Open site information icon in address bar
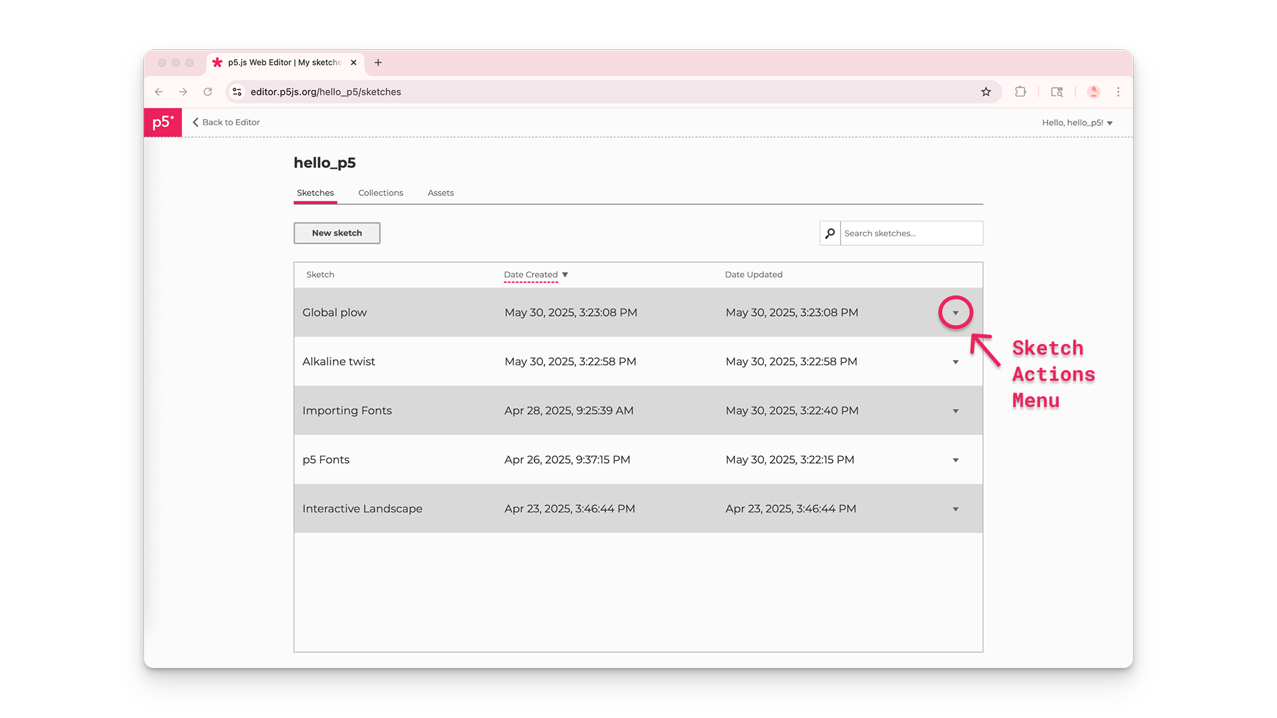Viewport: 1277px width, 718px height. (x=237, y=92)
